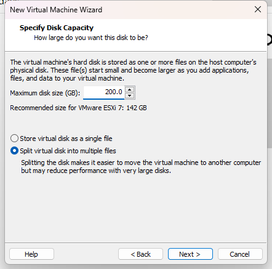The width and height of the screenshot is (272, 269).
Task: Click the 'How large do you want this disk to be?' text
Action: click(91, 38)
